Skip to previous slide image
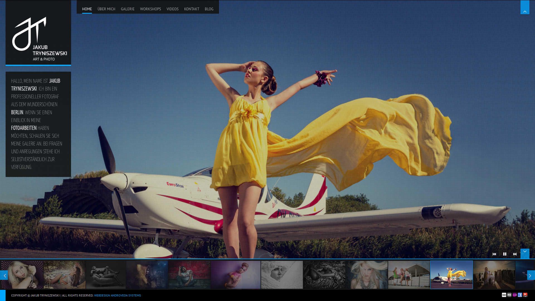The height and width of the screenshot is (301, 535). point(494,254)
